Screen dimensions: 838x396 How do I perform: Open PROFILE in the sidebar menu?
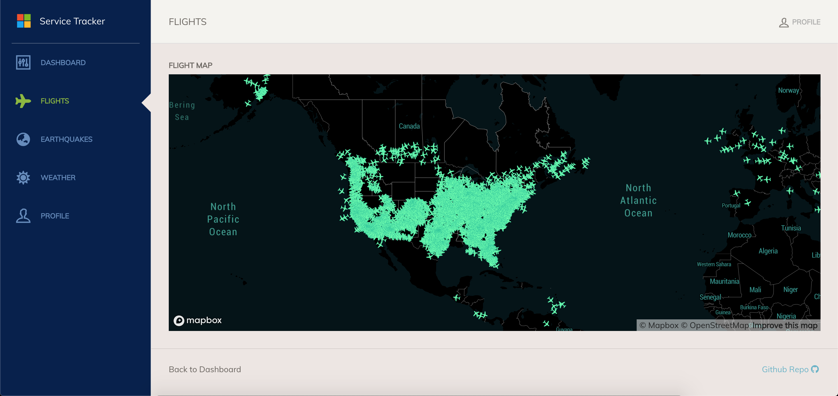point(55,216)
